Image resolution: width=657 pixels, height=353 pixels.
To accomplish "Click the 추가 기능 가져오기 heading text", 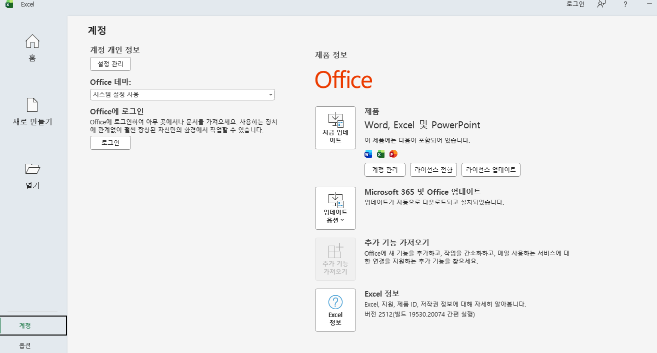I will tap(397, 243).
